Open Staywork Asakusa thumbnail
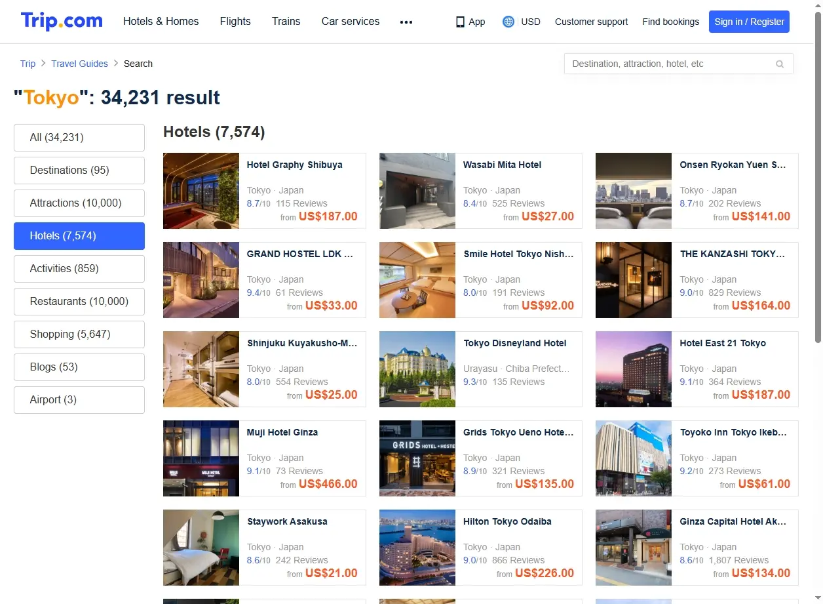This screenshot has height=604, width=823. (201, 548)
